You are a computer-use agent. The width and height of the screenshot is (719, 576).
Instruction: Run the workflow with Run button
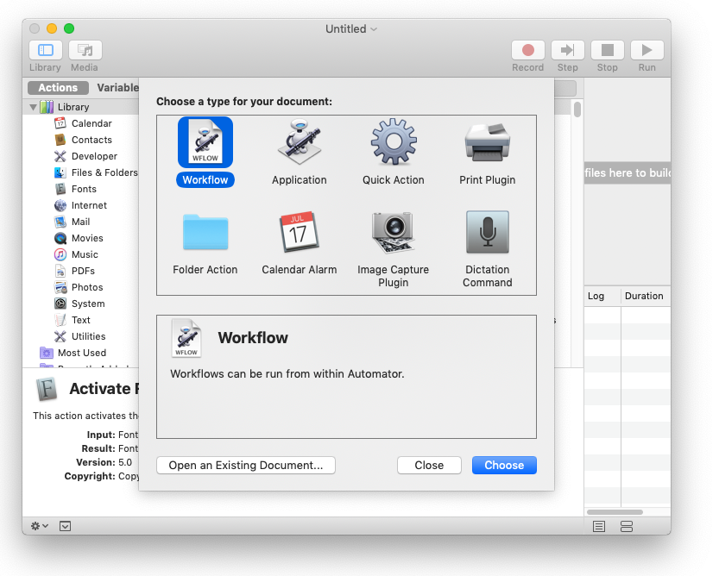pyautogui.click(x=647, y=50)
